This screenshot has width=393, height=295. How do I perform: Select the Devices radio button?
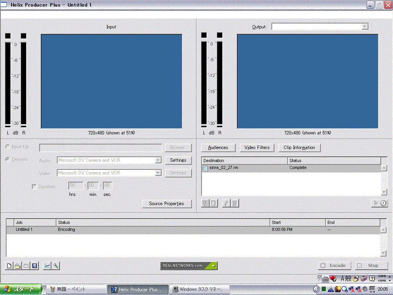(x=8, y=159)
